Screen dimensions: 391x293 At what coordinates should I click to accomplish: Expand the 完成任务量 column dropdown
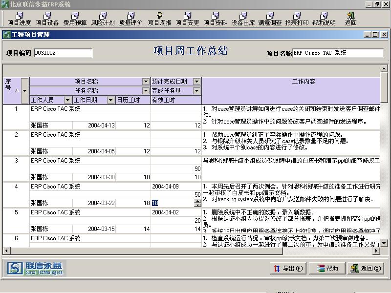point(197,91)
